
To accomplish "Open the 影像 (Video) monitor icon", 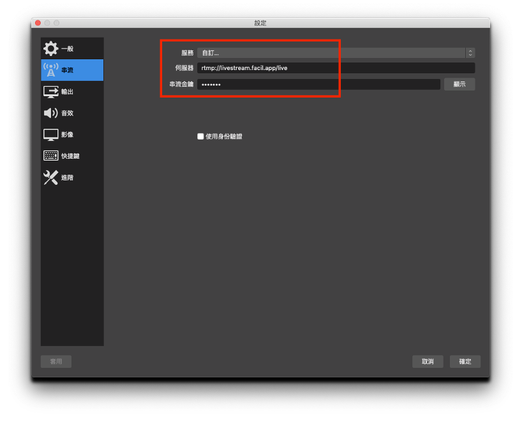I will (50, 135).
